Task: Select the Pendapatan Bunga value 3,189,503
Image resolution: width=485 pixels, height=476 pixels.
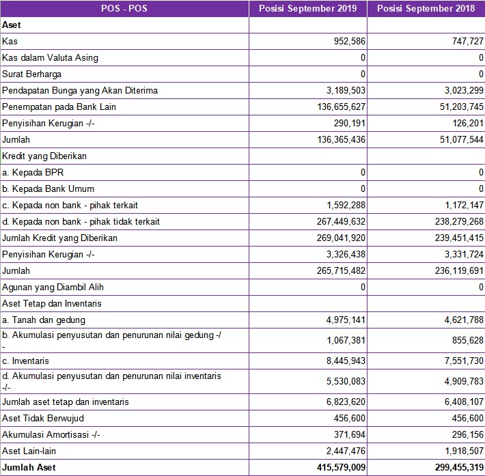Action: coord(343,90)
